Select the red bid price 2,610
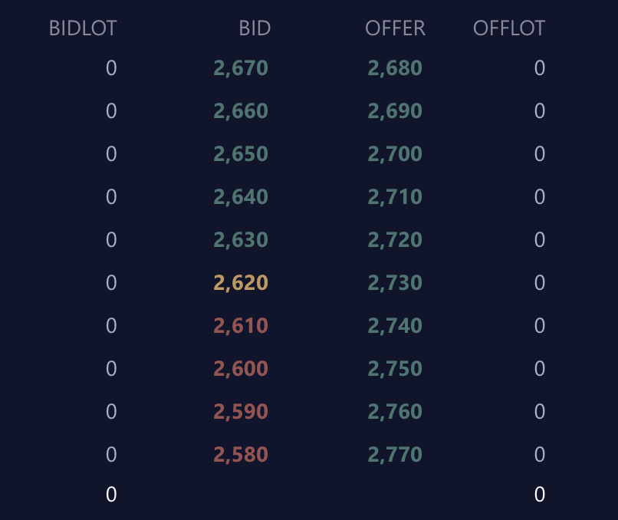This screenshot has width=618, height=520. [x=241, y=325]
